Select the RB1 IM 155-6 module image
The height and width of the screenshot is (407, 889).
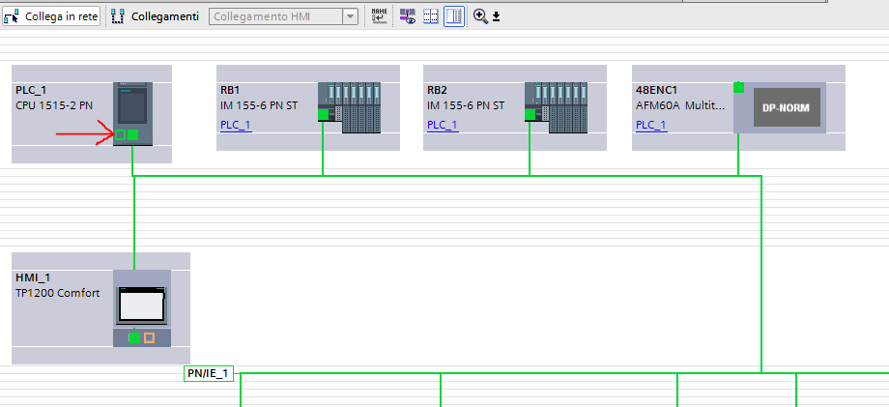(x=349, y=107)
